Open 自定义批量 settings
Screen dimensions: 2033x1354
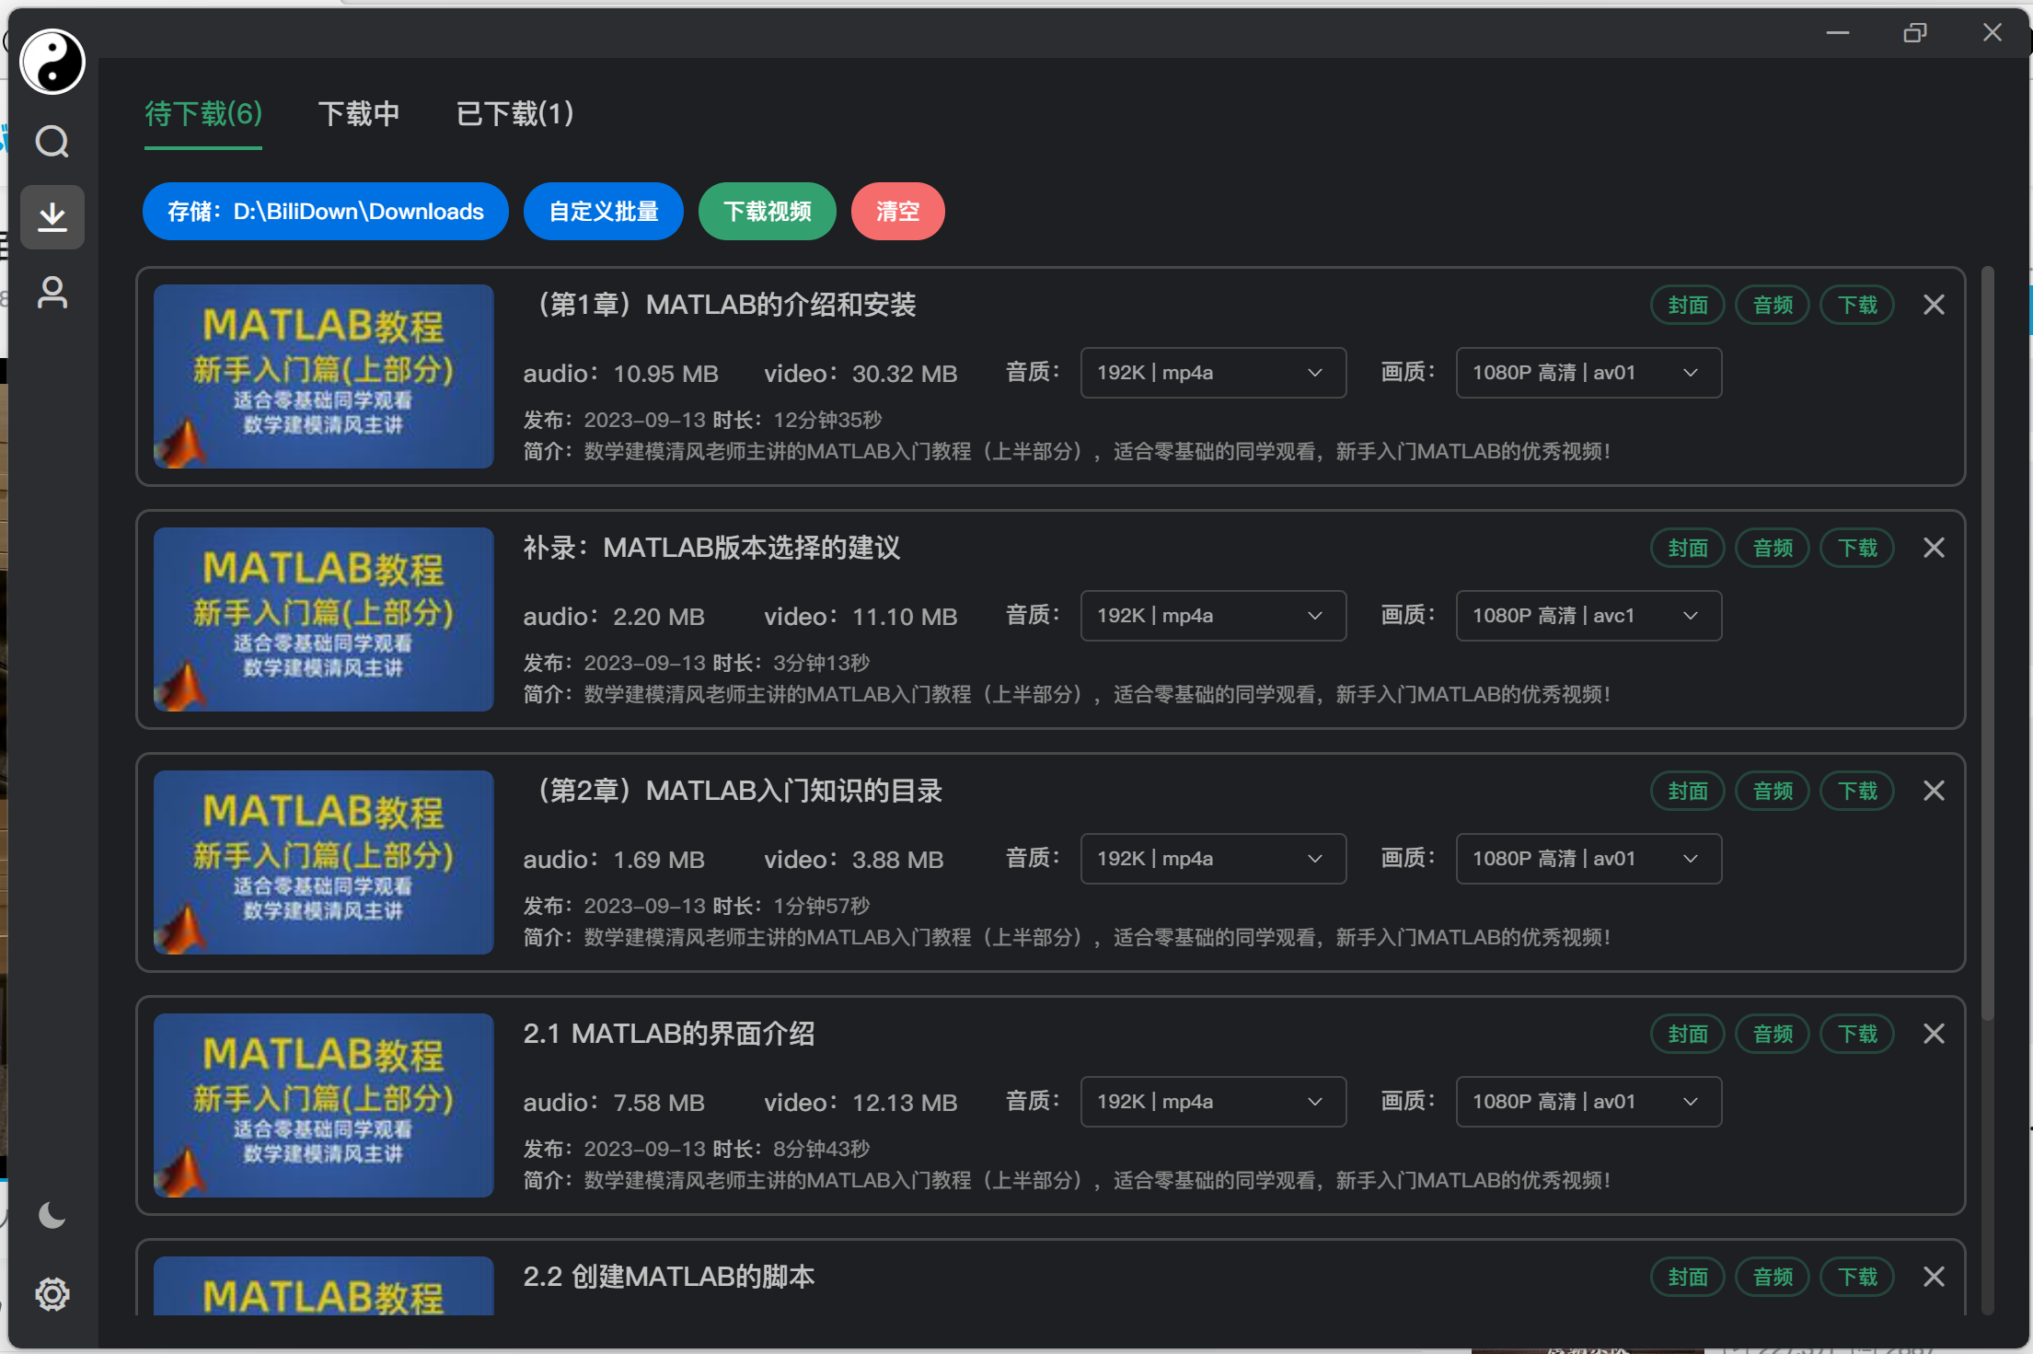tap(603, 211)
